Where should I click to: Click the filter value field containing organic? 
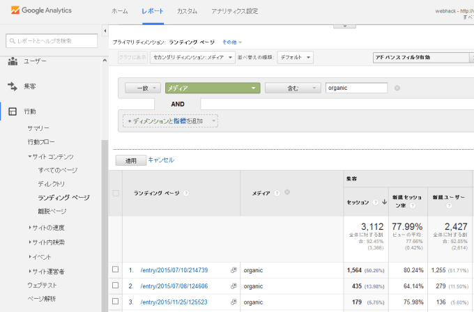(356, 88)
